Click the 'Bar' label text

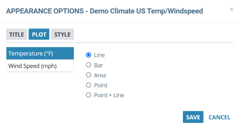tap(99, 65)
